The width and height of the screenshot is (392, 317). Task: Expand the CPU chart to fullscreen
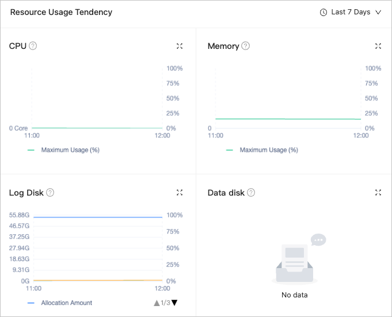[180, 46]
